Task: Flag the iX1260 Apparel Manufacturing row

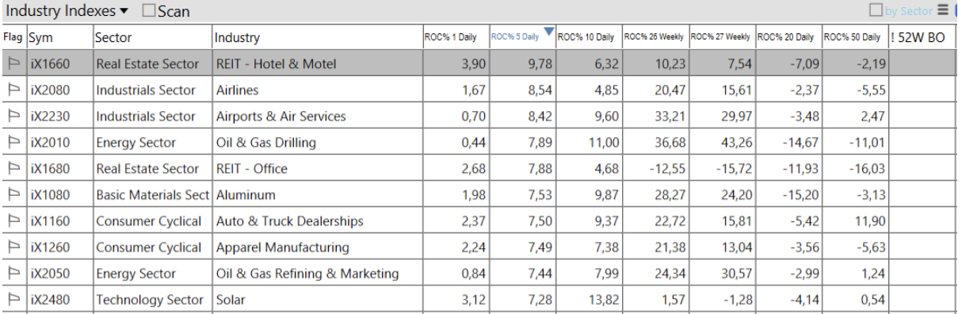Action: tap(13, 247)
